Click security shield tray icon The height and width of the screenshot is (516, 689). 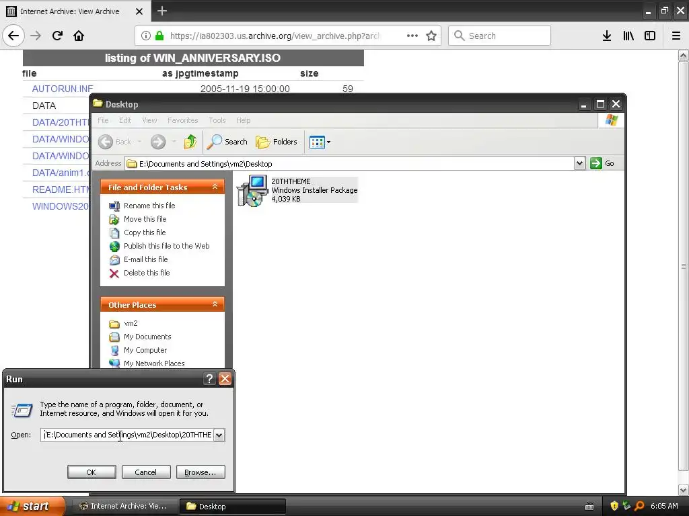tap(614, 506)
